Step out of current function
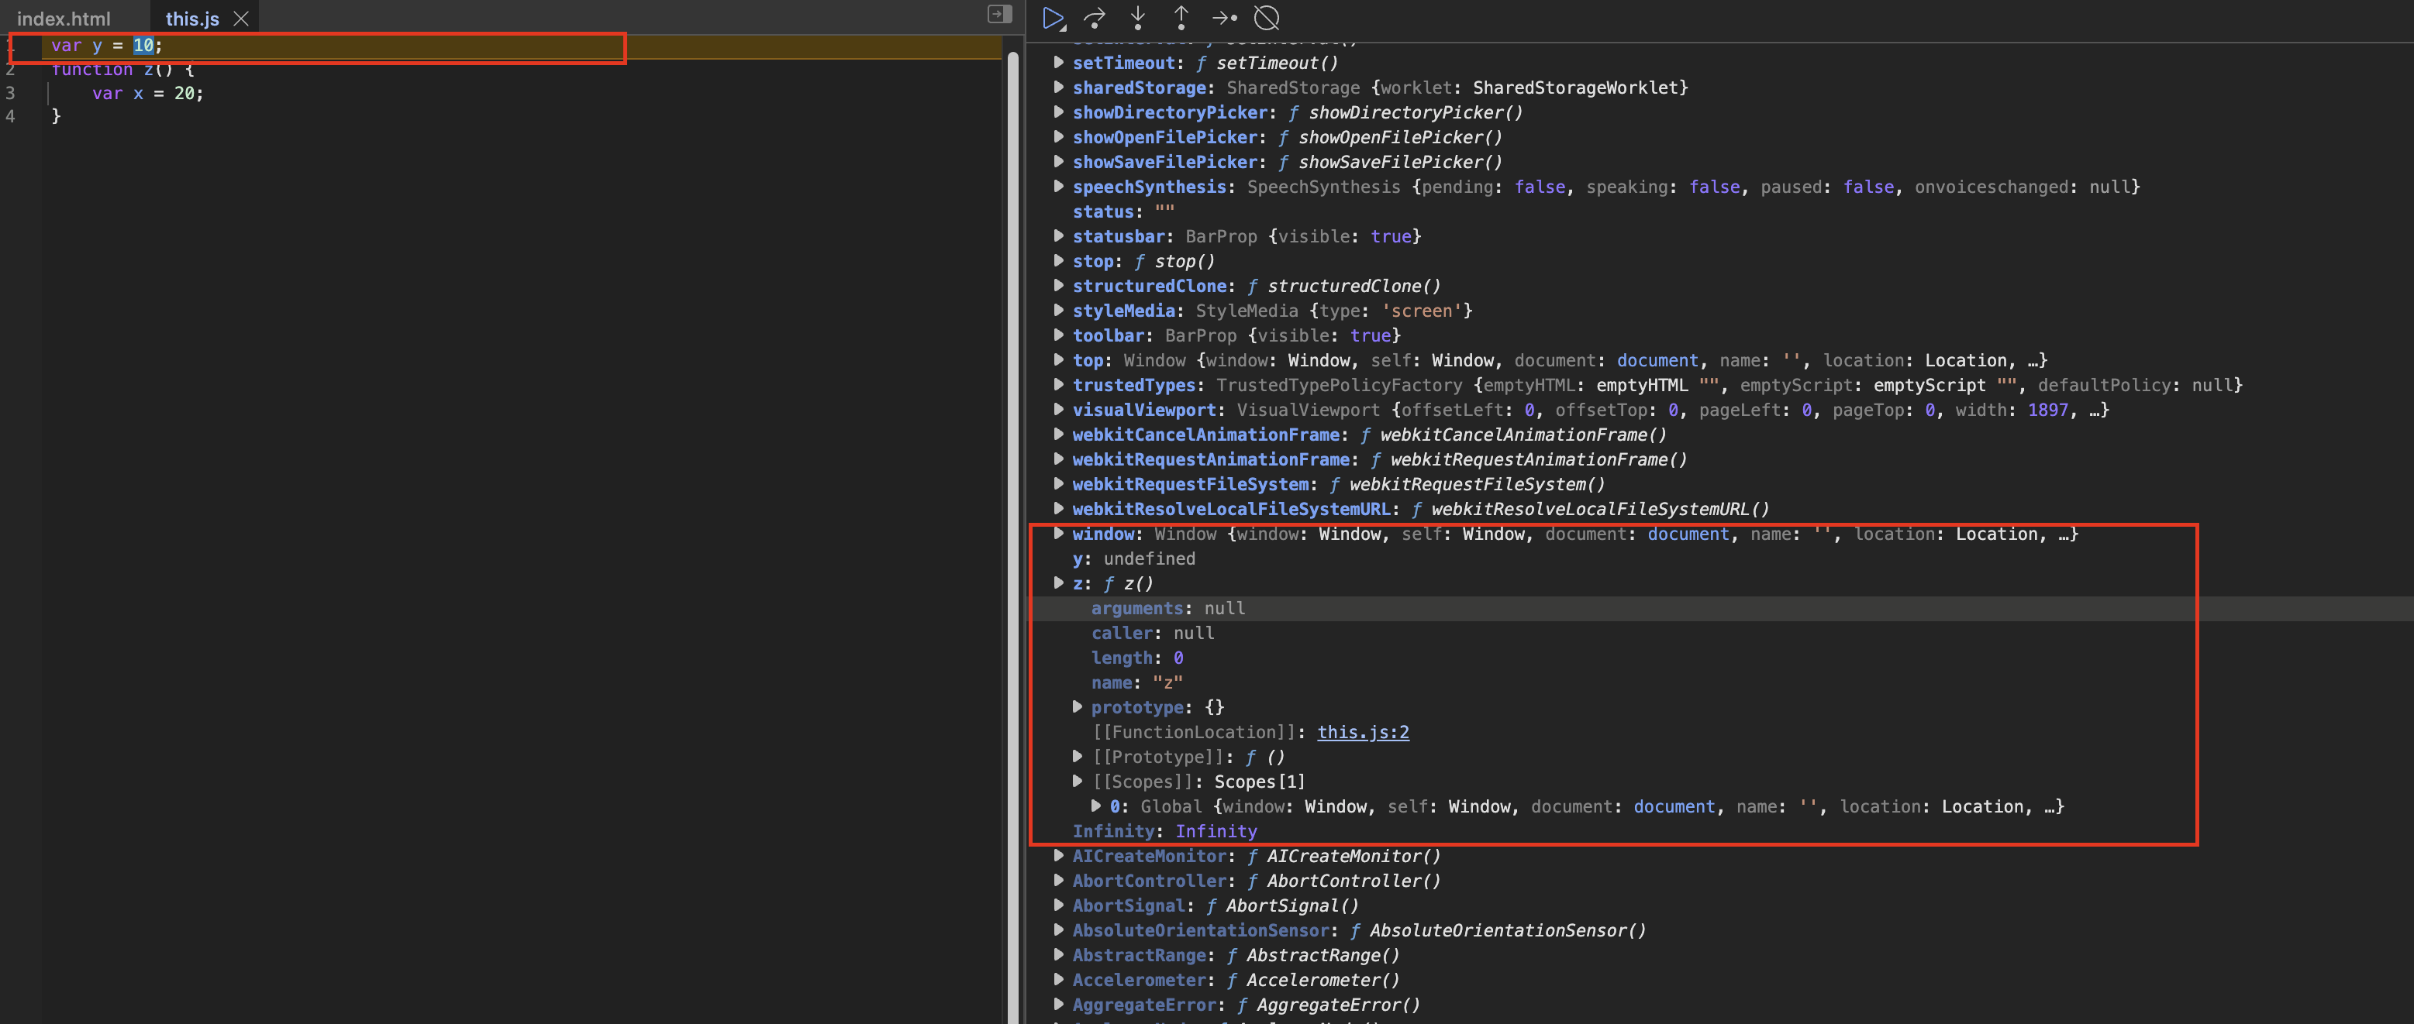Screen dimensions: 2414x1024 pos(1181,18)
